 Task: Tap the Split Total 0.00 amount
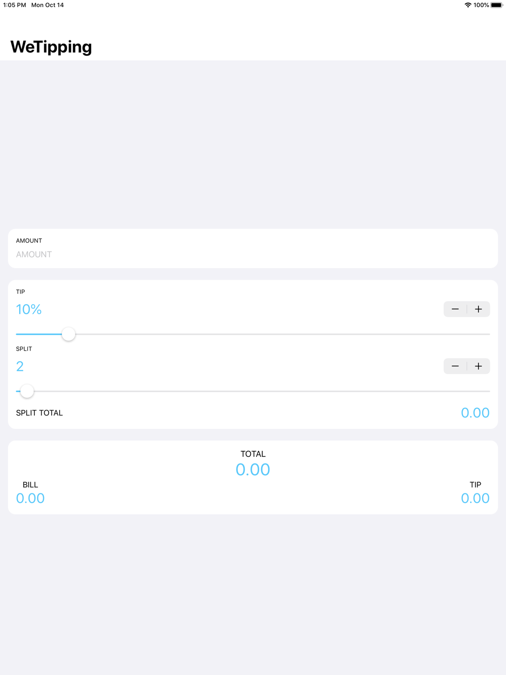475,413
